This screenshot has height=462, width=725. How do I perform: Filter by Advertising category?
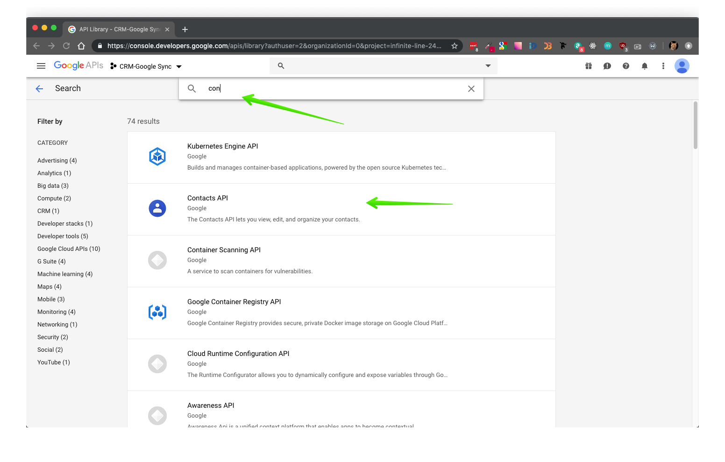pos(57,161)
